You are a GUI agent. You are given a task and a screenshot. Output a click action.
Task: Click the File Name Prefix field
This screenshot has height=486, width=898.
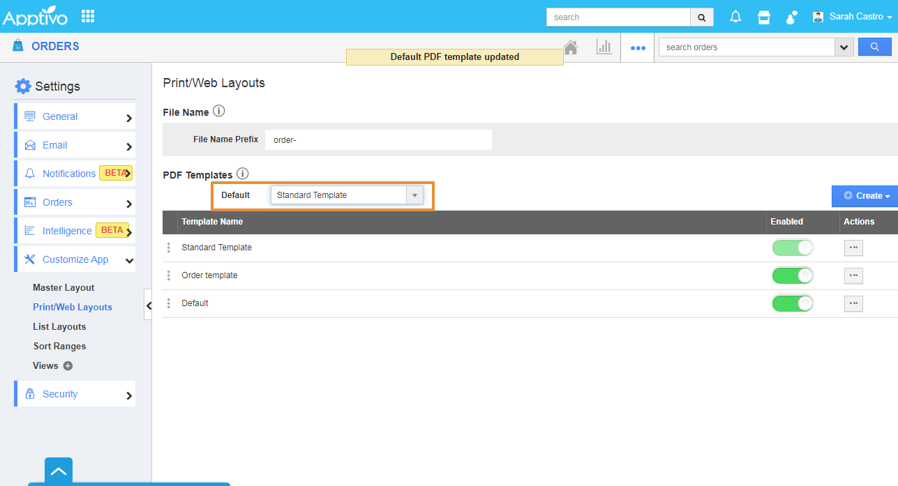(x=378, y=139)
